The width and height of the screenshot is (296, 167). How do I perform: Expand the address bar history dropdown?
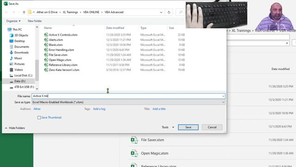[x=161, y=13]
